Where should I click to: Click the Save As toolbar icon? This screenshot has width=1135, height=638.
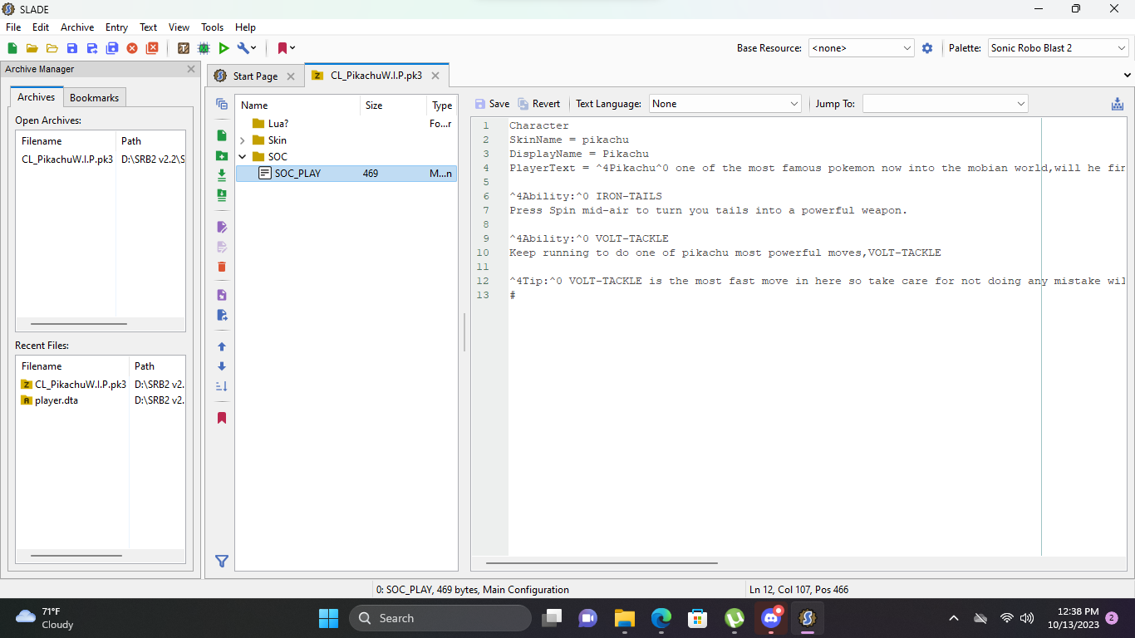(x=91, y=48)
